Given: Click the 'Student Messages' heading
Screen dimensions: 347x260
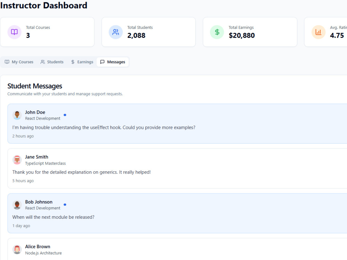Looking at the screenshot, I should coord(35,86).
